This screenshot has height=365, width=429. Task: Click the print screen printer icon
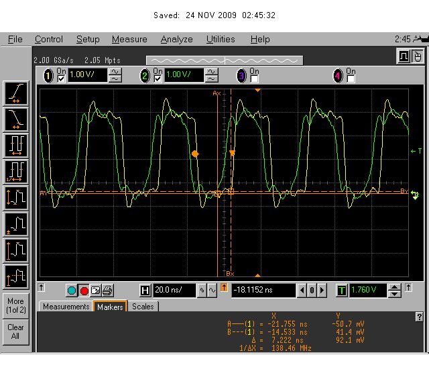107,291
